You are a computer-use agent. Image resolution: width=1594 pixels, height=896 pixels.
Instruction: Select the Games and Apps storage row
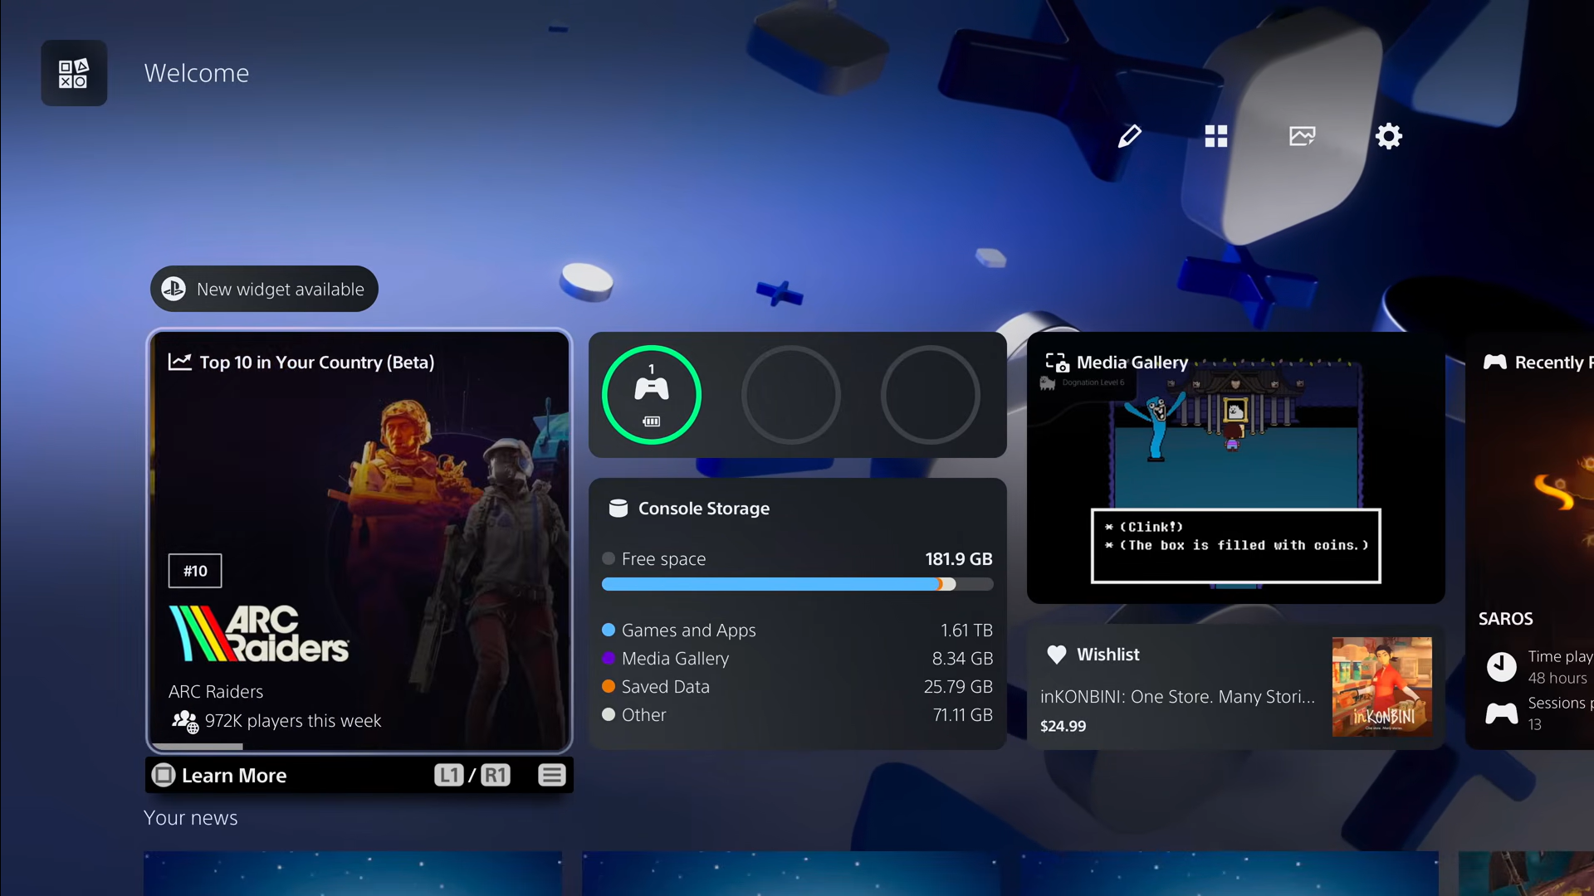[797, 631]
